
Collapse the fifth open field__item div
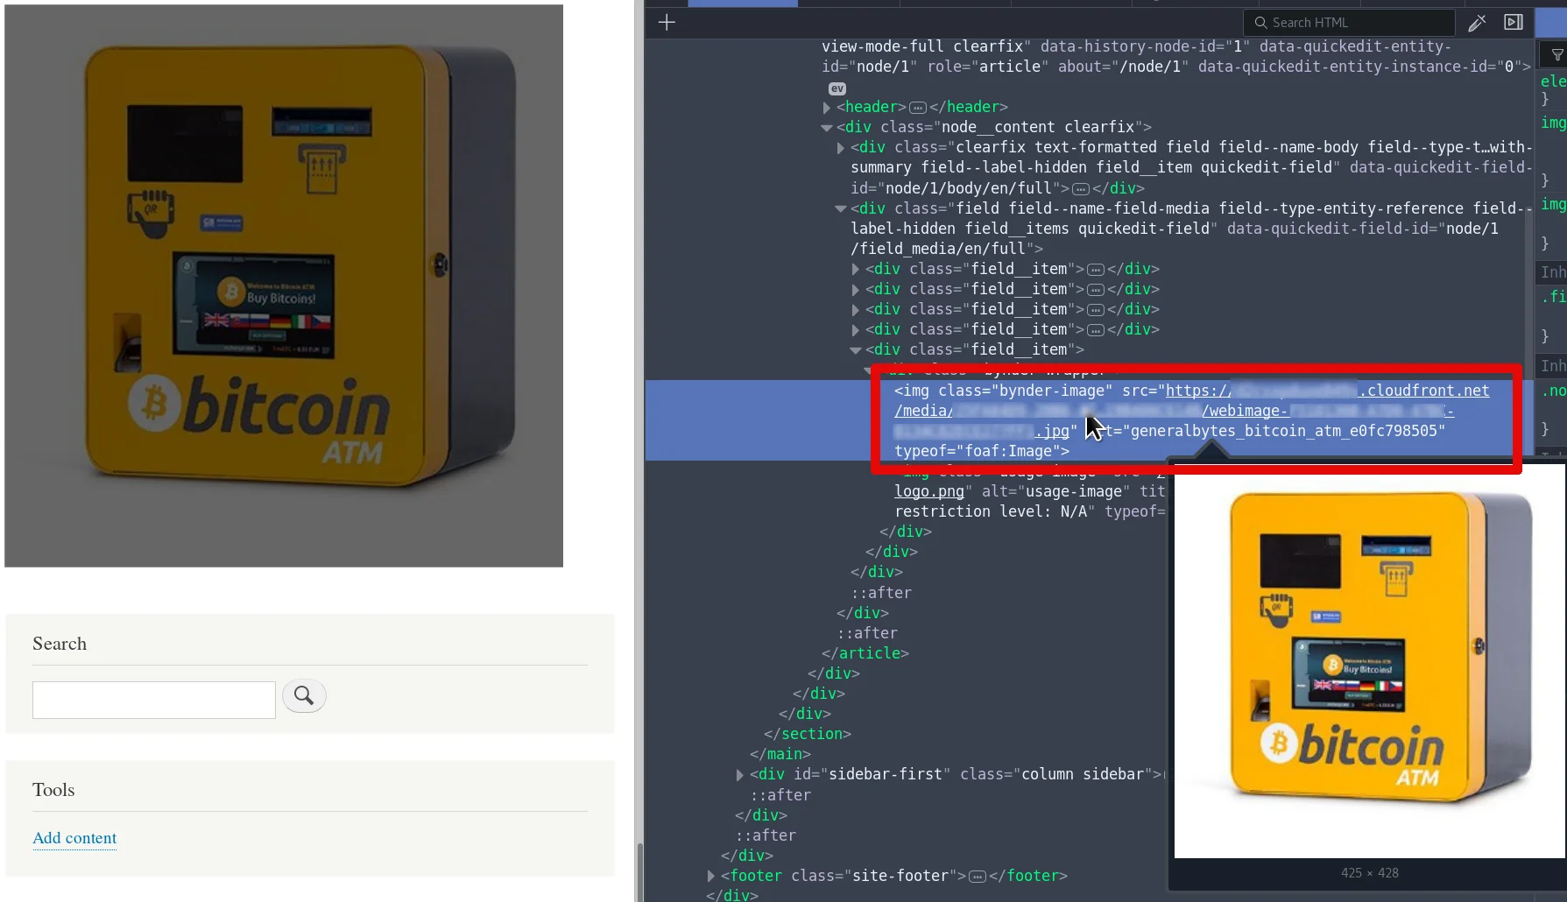[856, 350]
